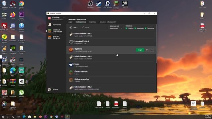Switch to the Instalaciones tab
The image size is (212, 119).
(81, 22)
